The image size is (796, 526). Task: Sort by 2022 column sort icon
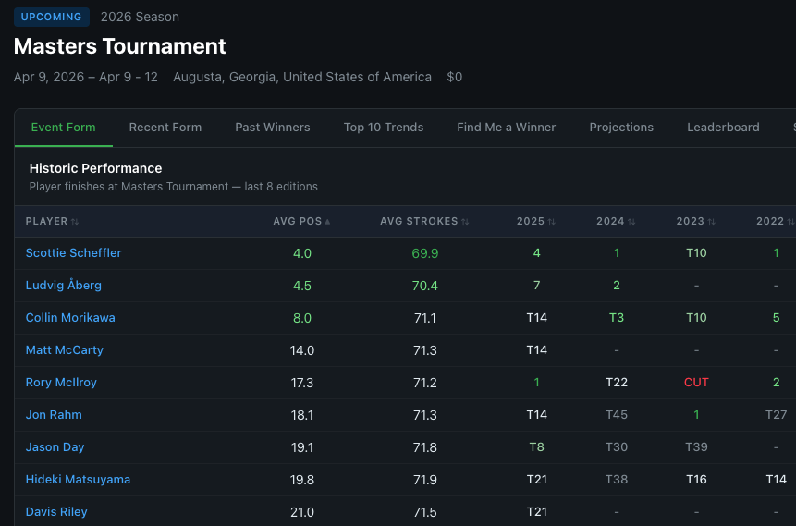coord(790,222)
